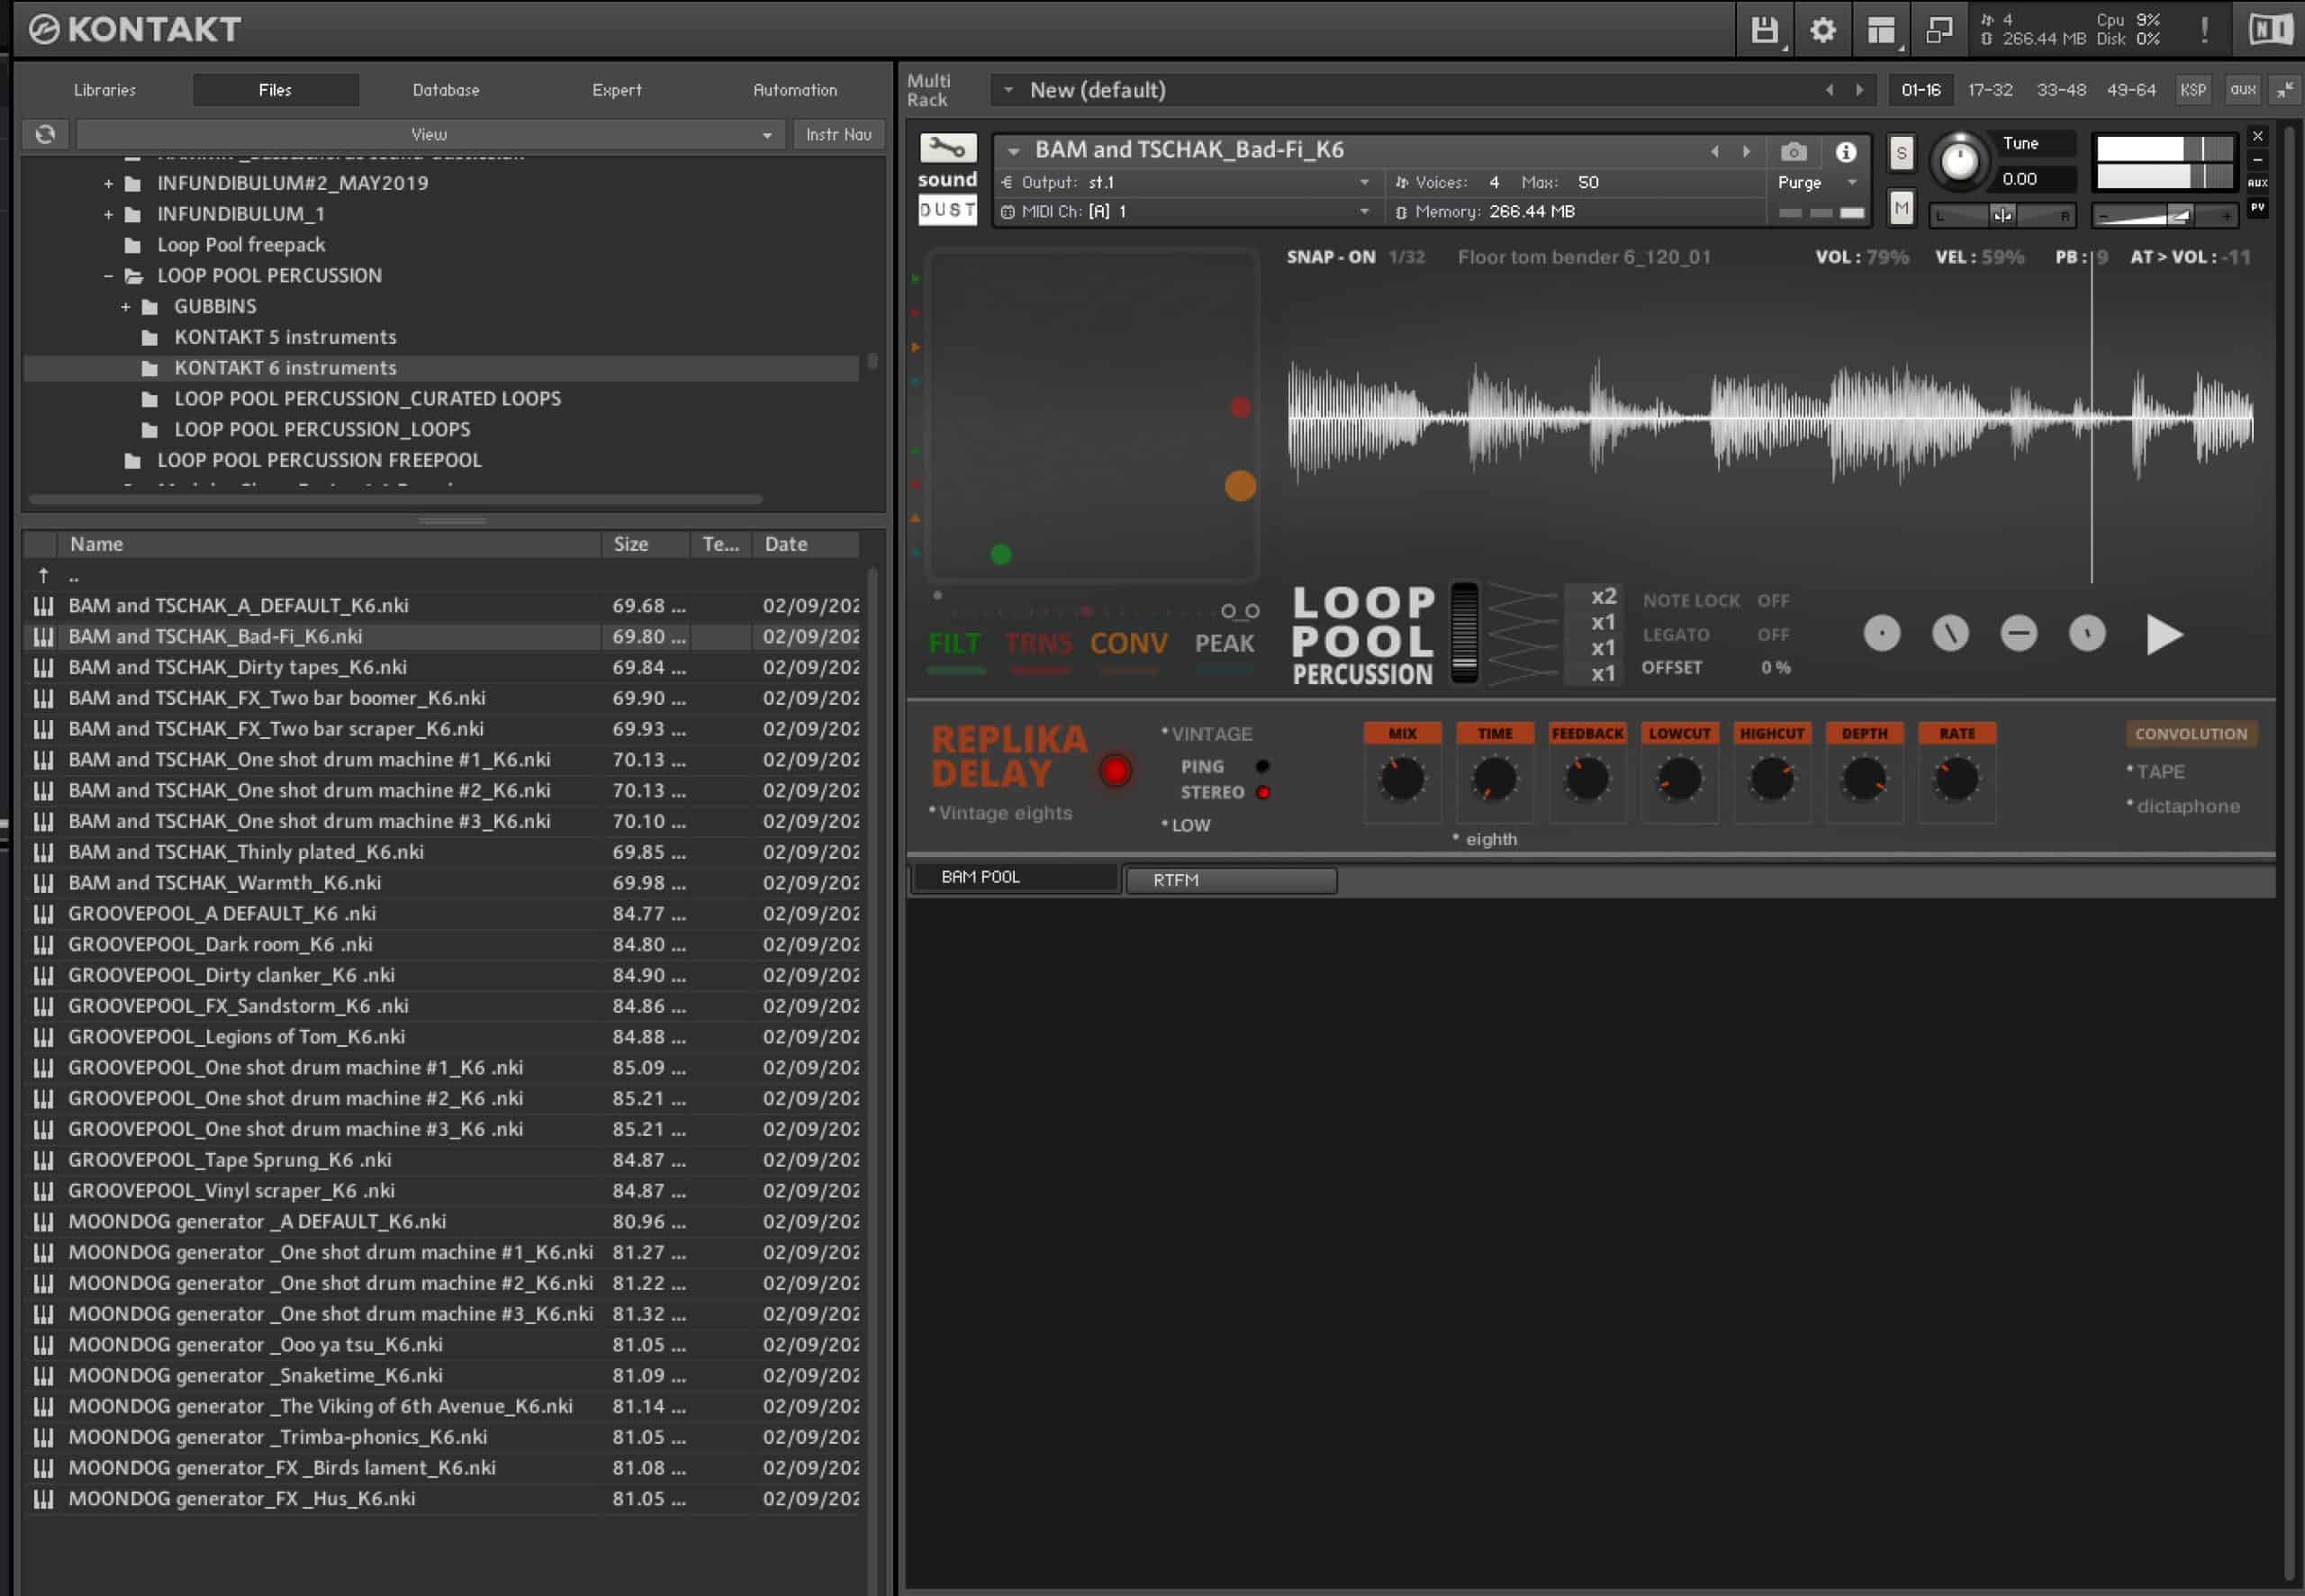Toggle the PV button on instrument

click(x=2258, y=208)
